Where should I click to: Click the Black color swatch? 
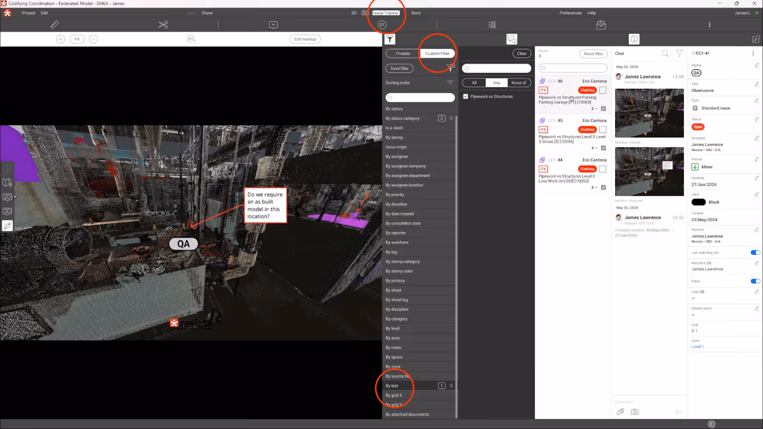(x=699, y=202)
